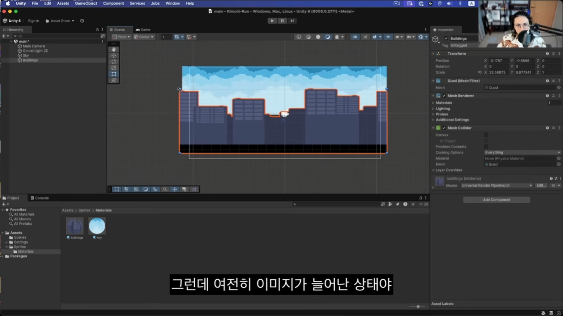
Task: Toggle scene visibility eye icon
Action: coord(388,37)
